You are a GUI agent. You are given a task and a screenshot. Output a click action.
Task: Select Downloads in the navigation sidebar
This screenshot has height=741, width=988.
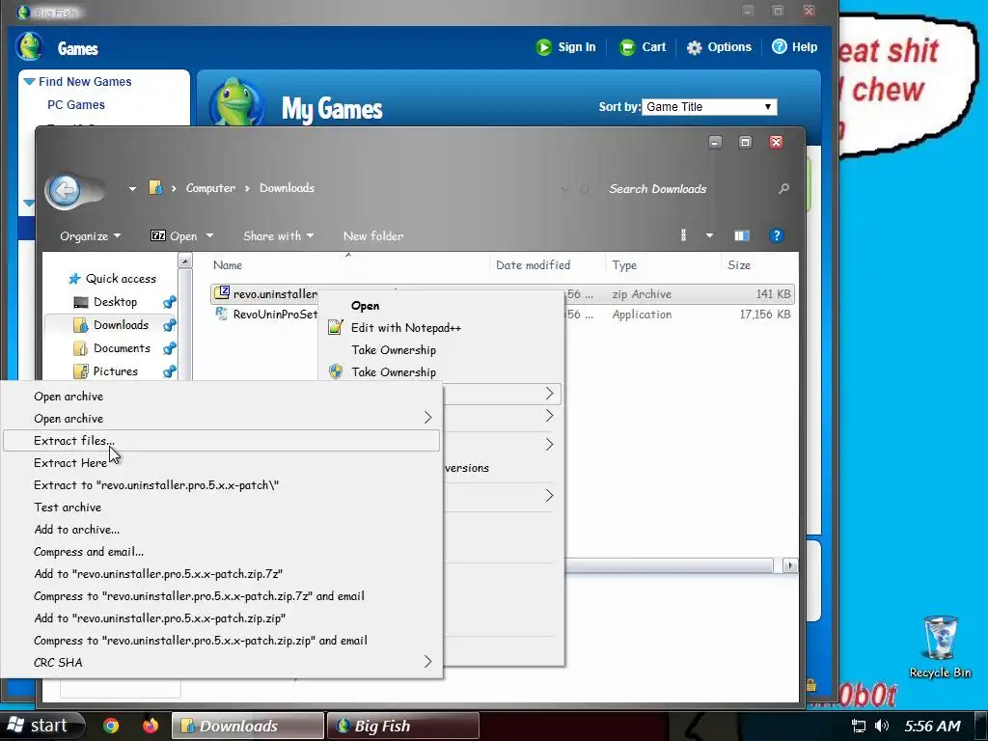(121, 325)
